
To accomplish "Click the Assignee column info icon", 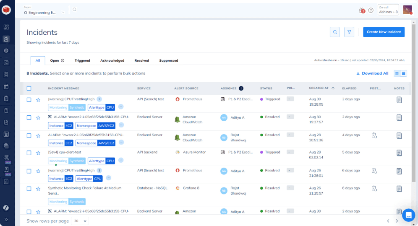I will [x=241, y=88].
